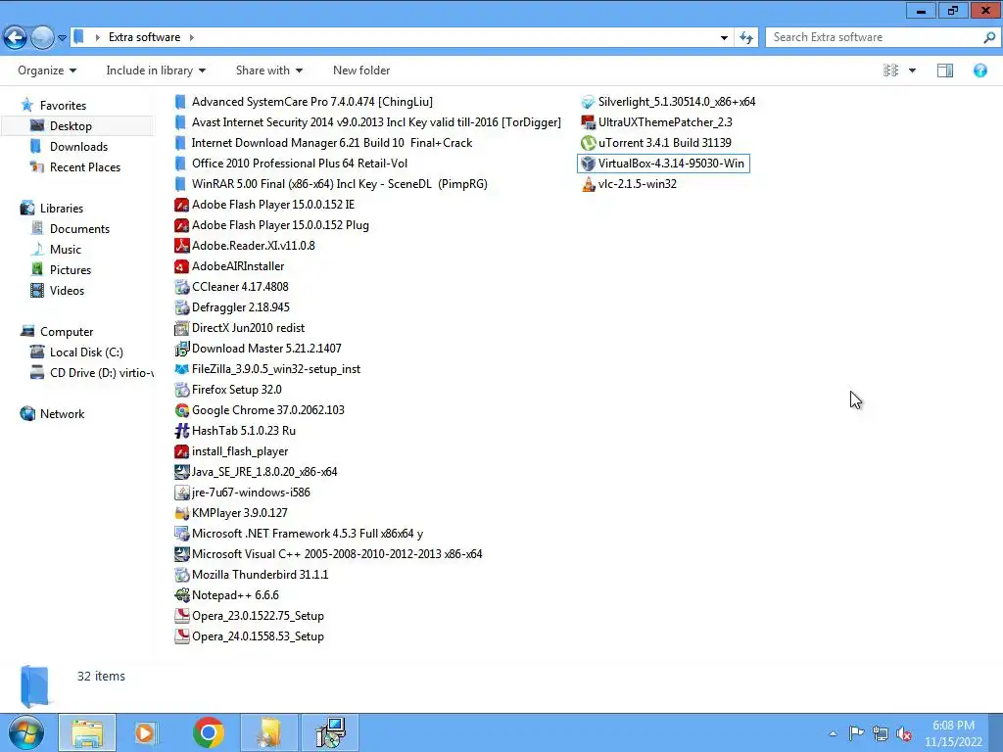Toggle the preview pane button
The width and height of the screenshot is (1003, 752).
pyautogui.click(x=945, y=70)
